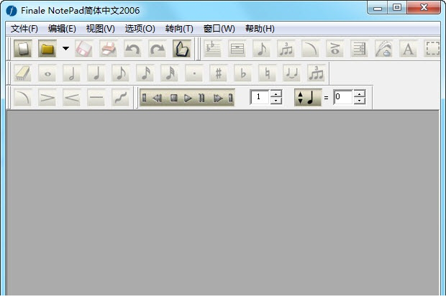Screen dimensions: 446x307
Task: Select the glissando wavy line shape
Action: tap(121, 98)
